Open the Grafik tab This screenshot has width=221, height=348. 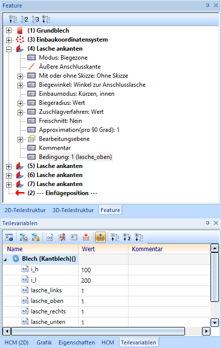pyautogui.click(x=44, y=342)
